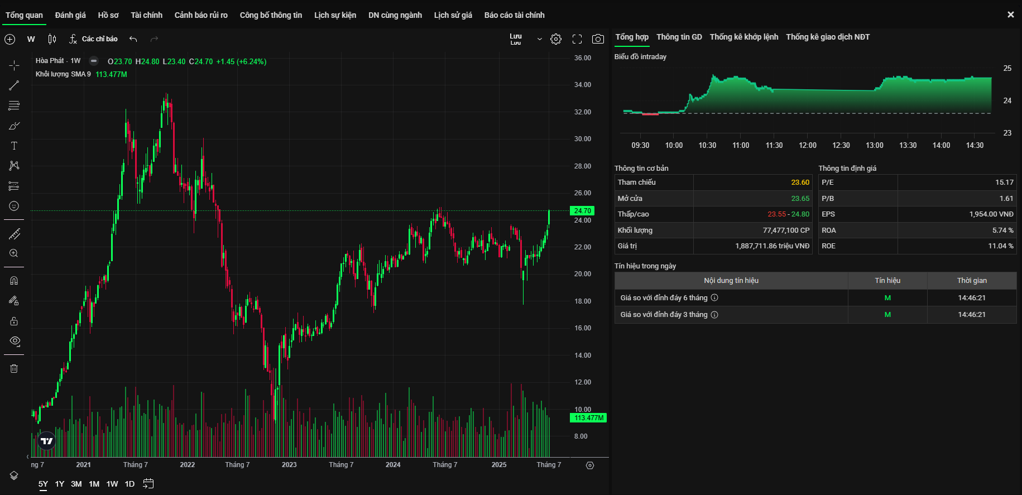Click the Tham chiếu value 23.60
Viewport: 1022px width, 495px height.
[x=800, y=182]
